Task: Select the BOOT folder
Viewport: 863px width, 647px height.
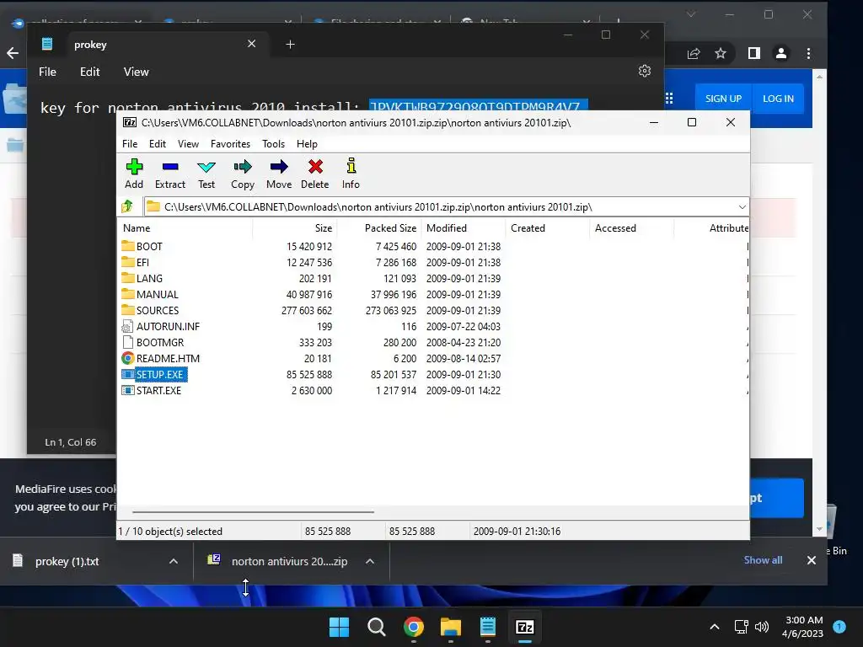Action: click(149, 247)
